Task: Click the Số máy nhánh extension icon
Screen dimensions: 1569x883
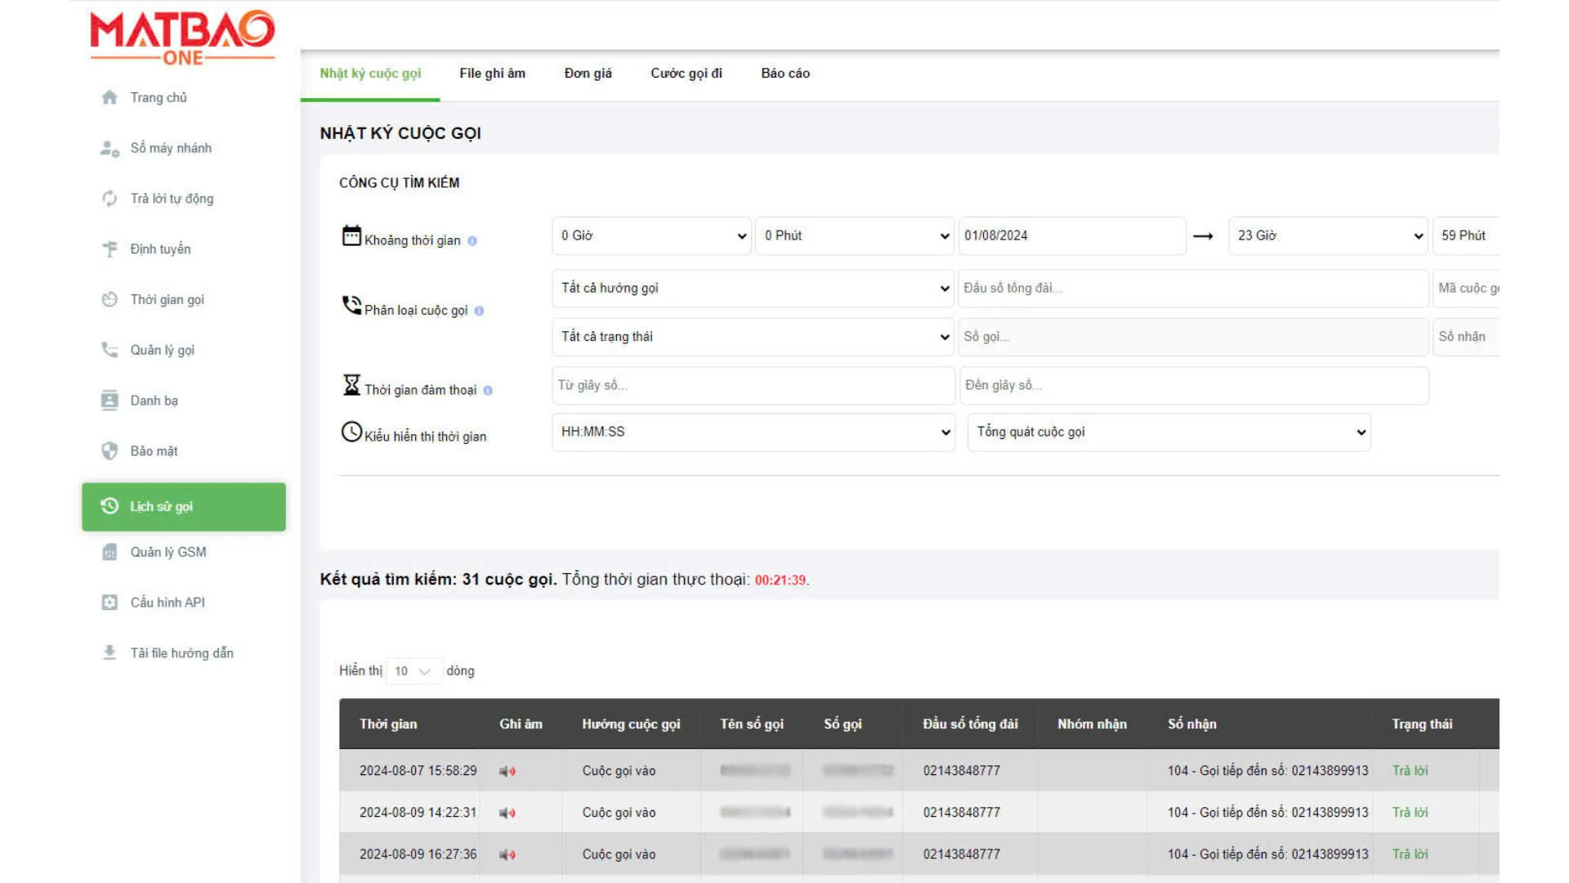Action: click(x=110, y=149)
